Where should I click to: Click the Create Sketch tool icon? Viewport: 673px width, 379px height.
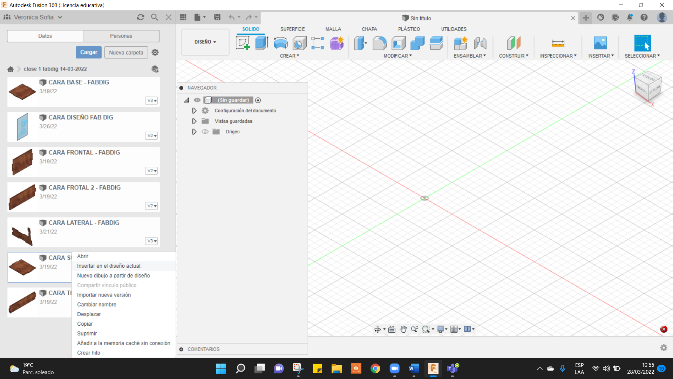(x=243, y=43)
